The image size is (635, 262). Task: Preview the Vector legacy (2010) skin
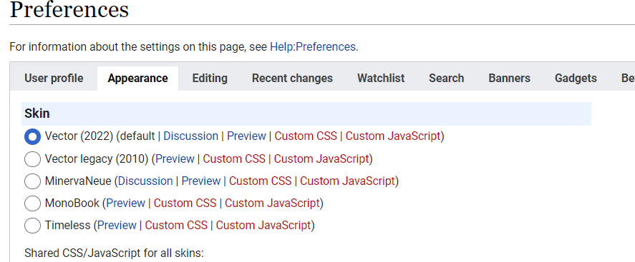(175, 159)
